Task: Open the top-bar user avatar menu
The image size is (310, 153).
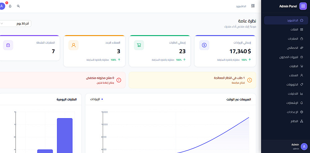Action: click(2, 6)
